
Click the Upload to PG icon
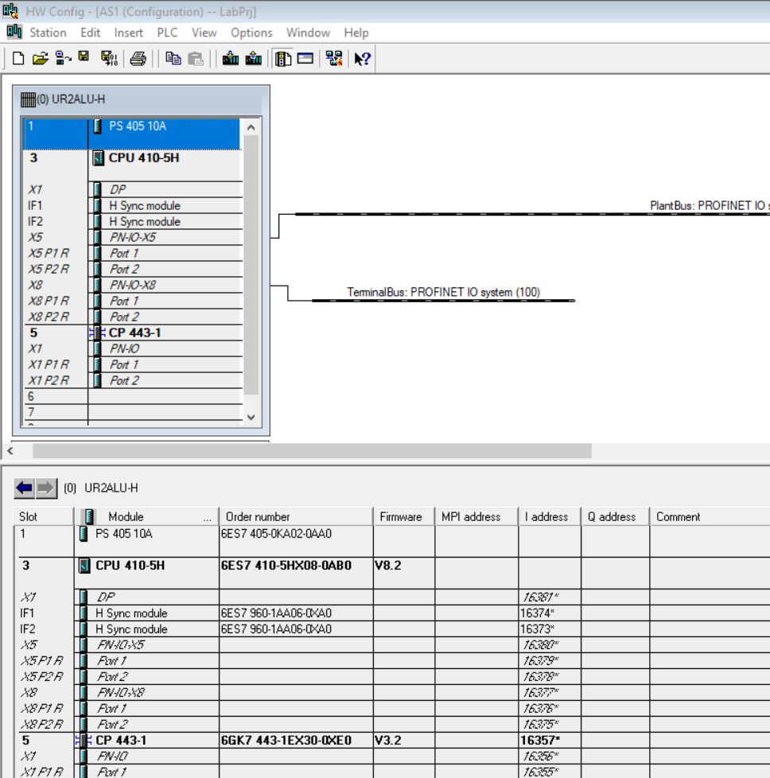[x=254, y=59]
